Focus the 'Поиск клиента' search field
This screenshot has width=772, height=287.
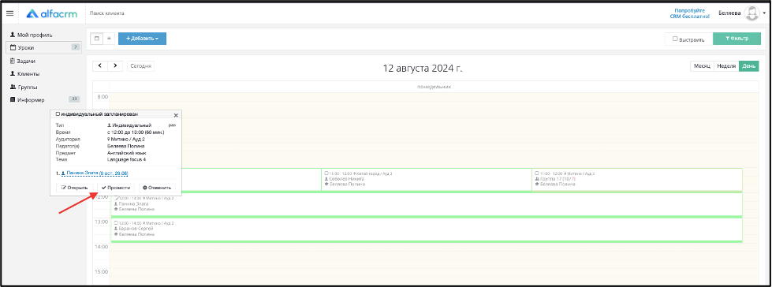tap(106, 13)
